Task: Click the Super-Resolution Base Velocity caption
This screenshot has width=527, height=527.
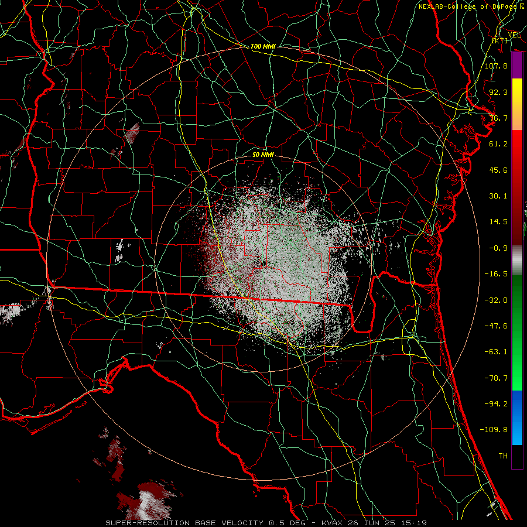Action: (x=266, y=523)
